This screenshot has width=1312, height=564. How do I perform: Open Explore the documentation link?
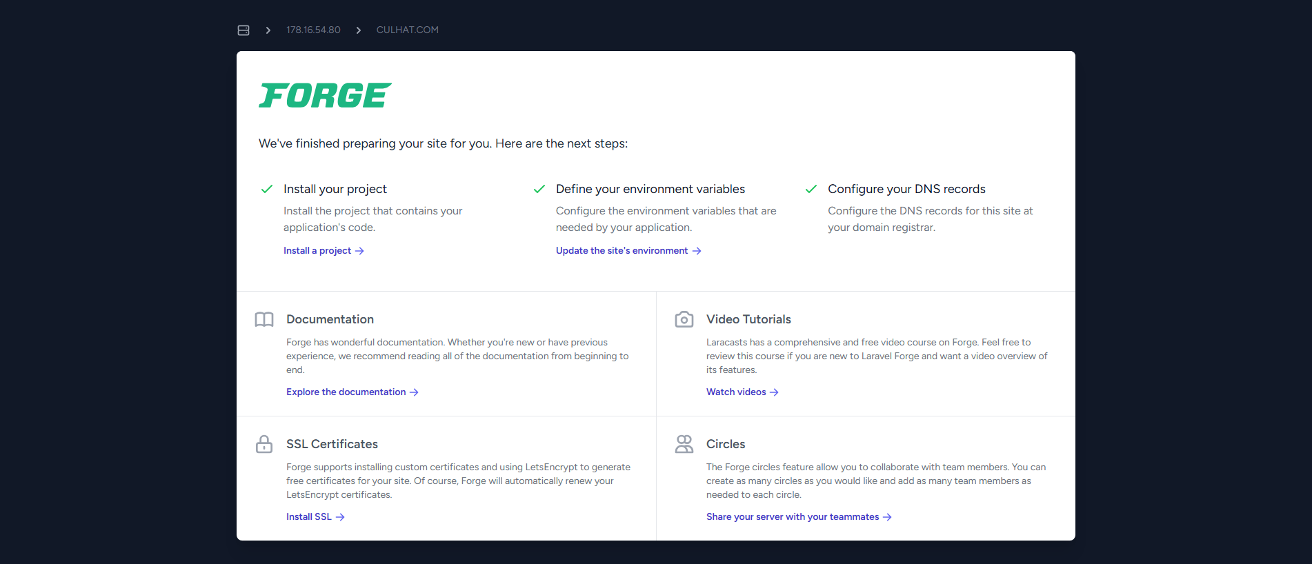(x=352, y=392)
